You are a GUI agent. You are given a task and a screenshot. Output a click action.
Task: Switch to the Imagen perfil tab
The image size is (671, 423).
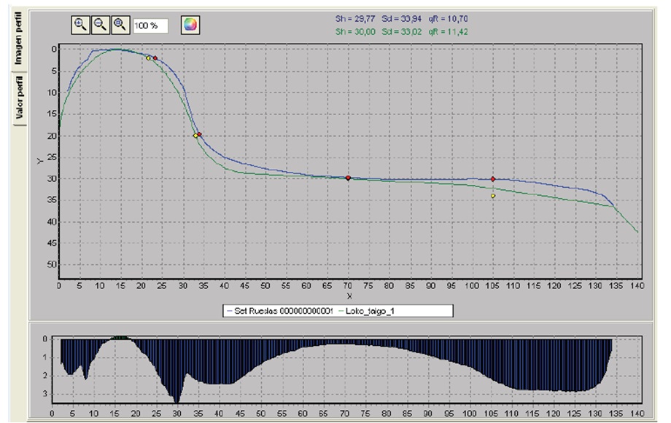click(20, 36)
